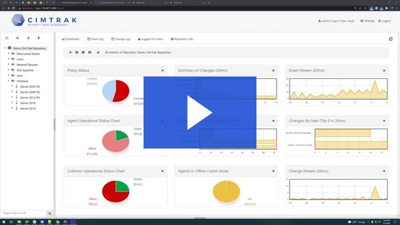Open the Logged On Users tab
This screenshot has height=225, width=400.
(x=150, y=39)
